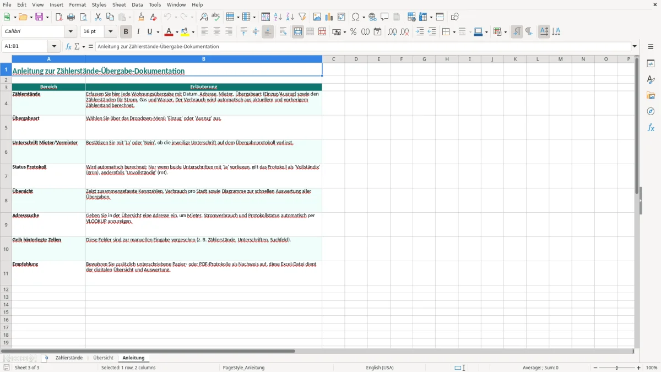This screenshot has width=661, height=372.
Task: Toggle Underline formatting
Action: (x=150, y=32)
